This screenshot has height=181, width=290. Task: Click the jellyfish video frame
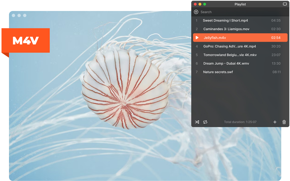point(100,96)
